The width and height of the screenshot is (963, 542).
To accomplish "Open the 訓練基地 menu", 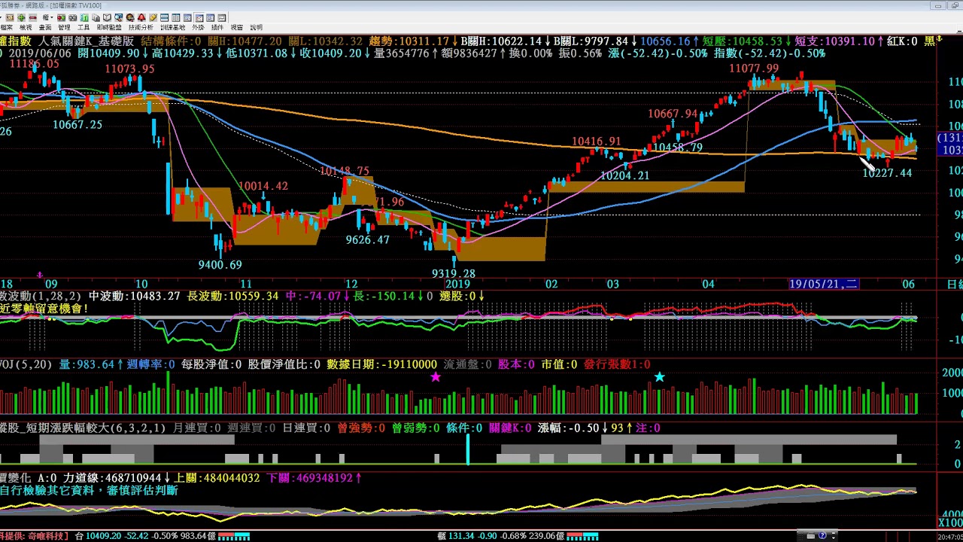I will point(173,27).
